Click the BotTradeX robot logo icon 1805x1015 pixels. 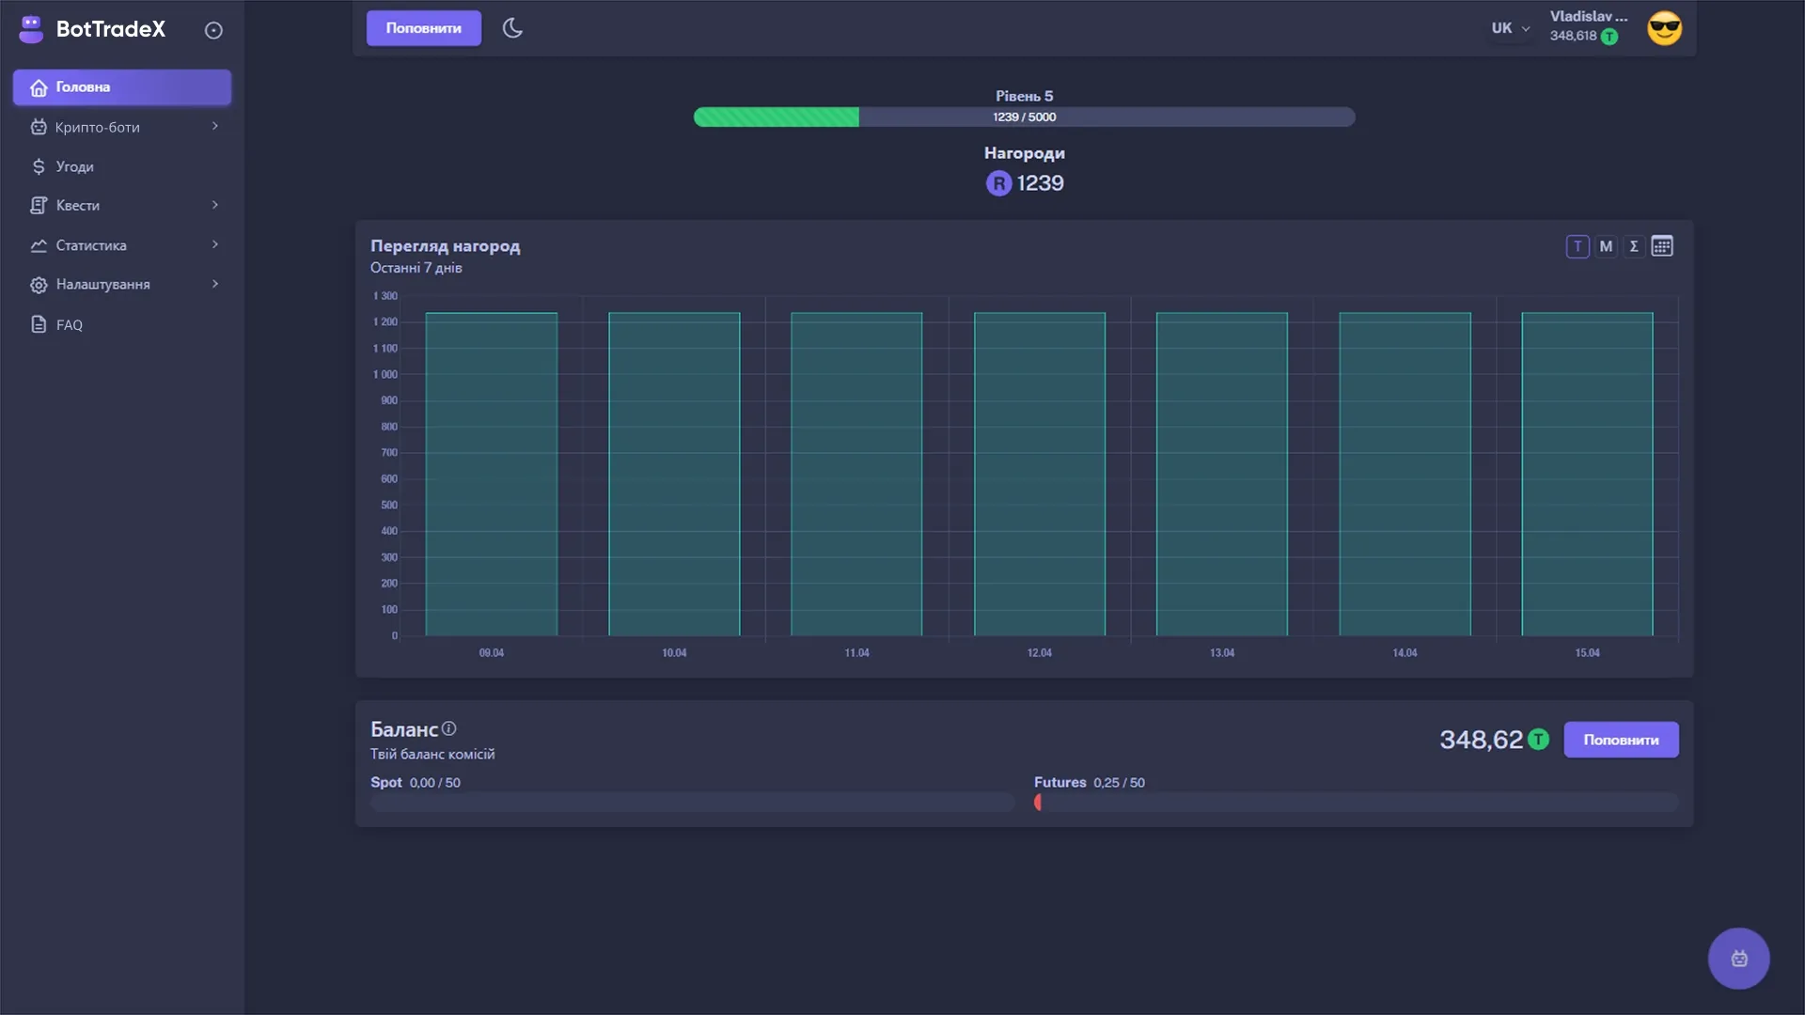click(31, 29)
